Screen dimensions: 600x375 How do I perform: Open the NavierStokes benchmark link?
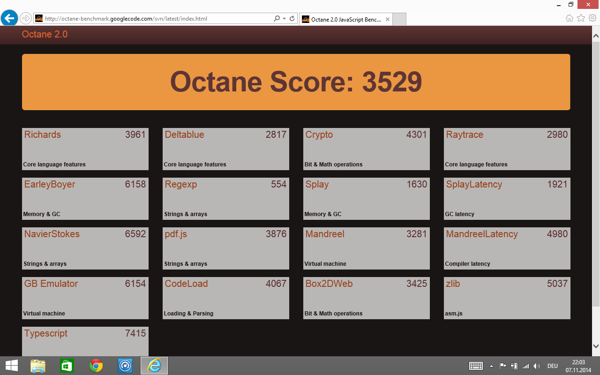tap(52, 234)
